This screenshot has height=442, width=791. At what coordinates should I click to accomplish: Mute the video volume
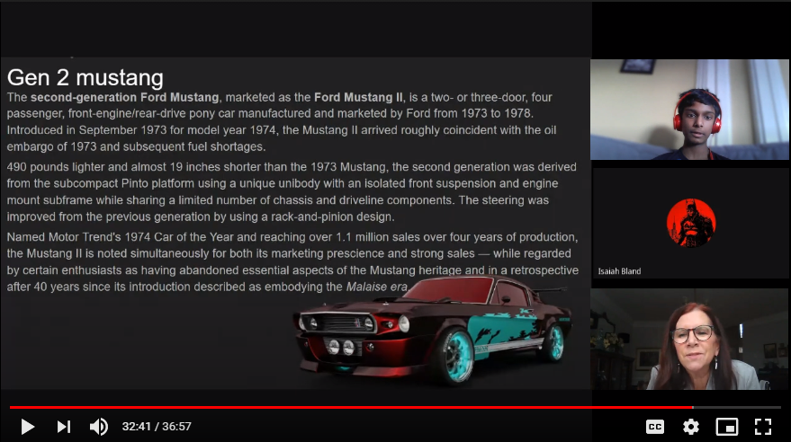pos(99,427)
